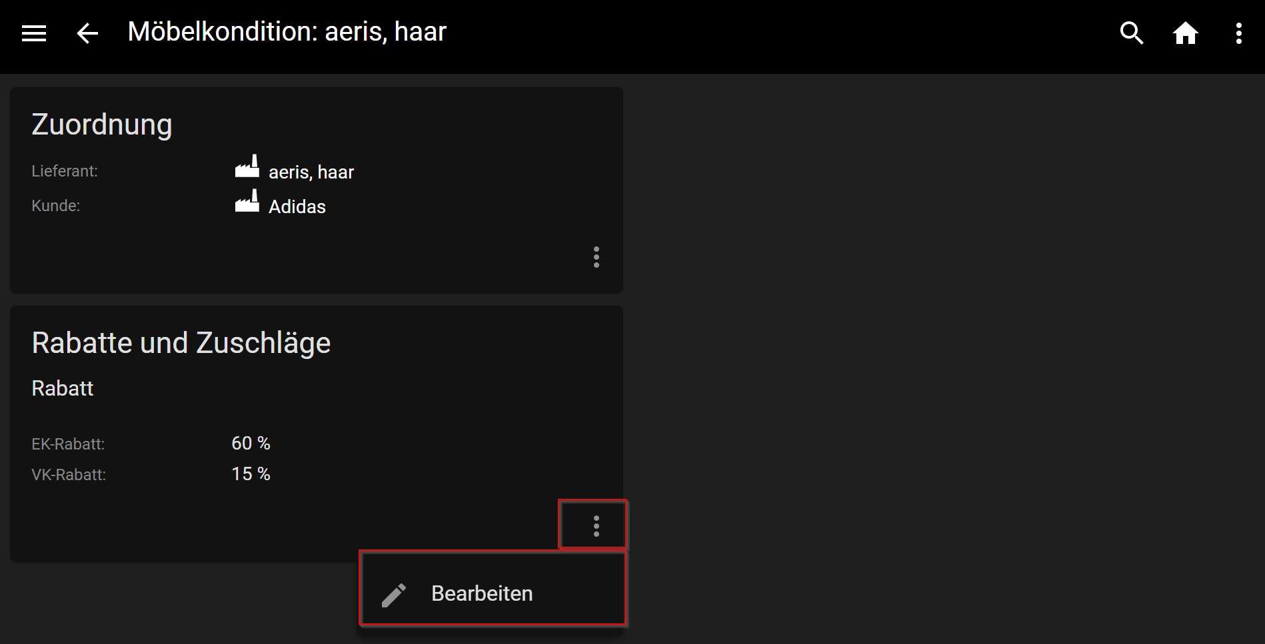Open customer link Adidas

tap(297, 207)
